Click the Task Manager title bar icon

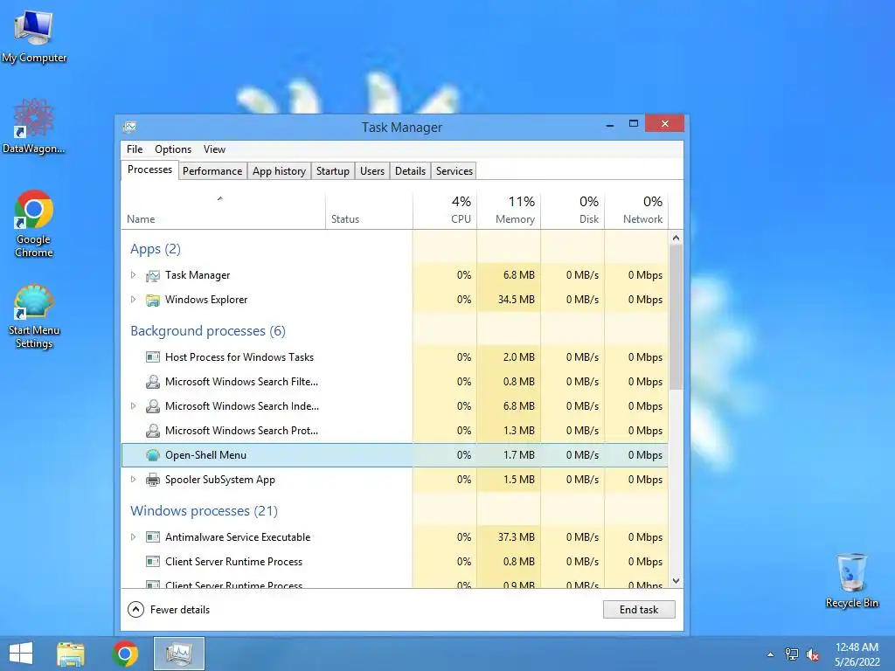click(x=130, y=127)
